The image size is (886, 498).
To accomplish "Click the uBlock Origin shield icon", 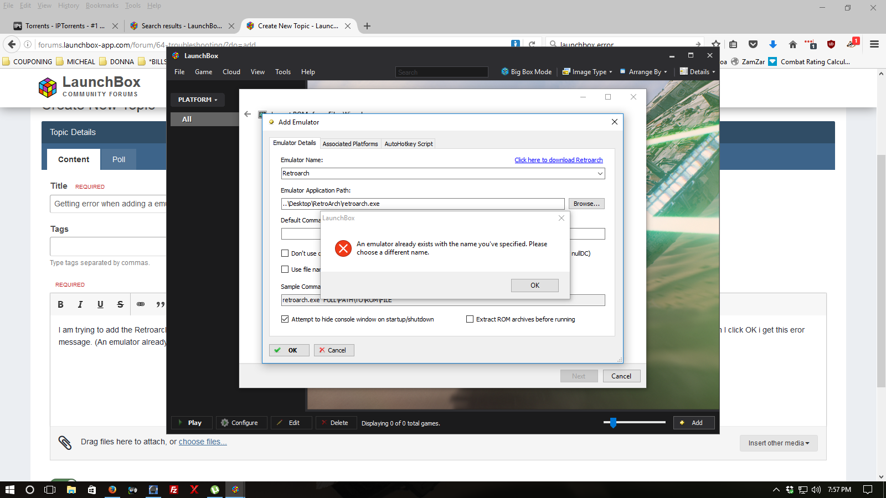I will [831, 44].
